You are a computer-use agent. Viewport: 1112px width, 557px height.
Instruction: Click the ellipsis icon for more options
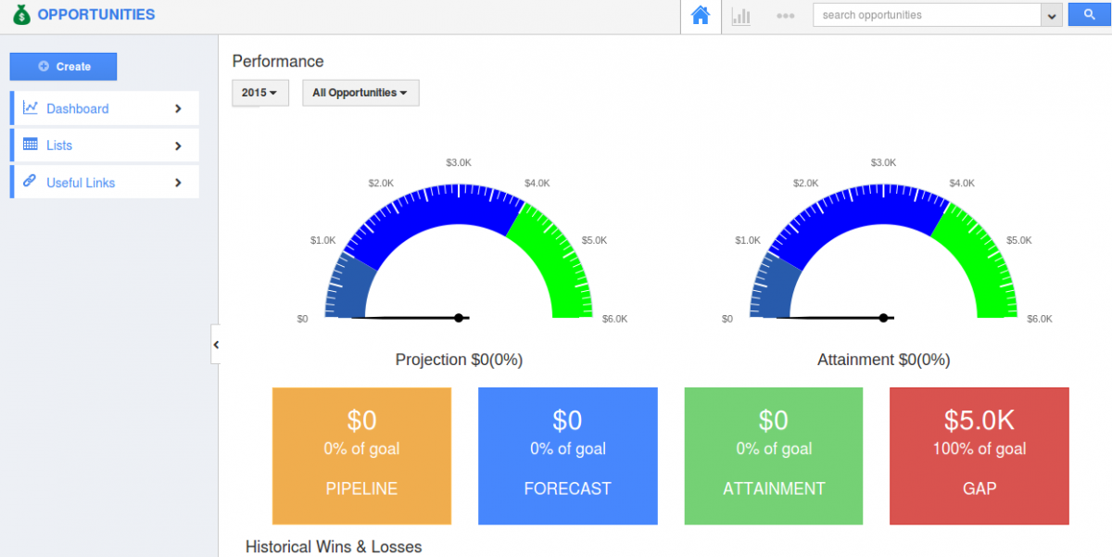[x=786, y=15]
